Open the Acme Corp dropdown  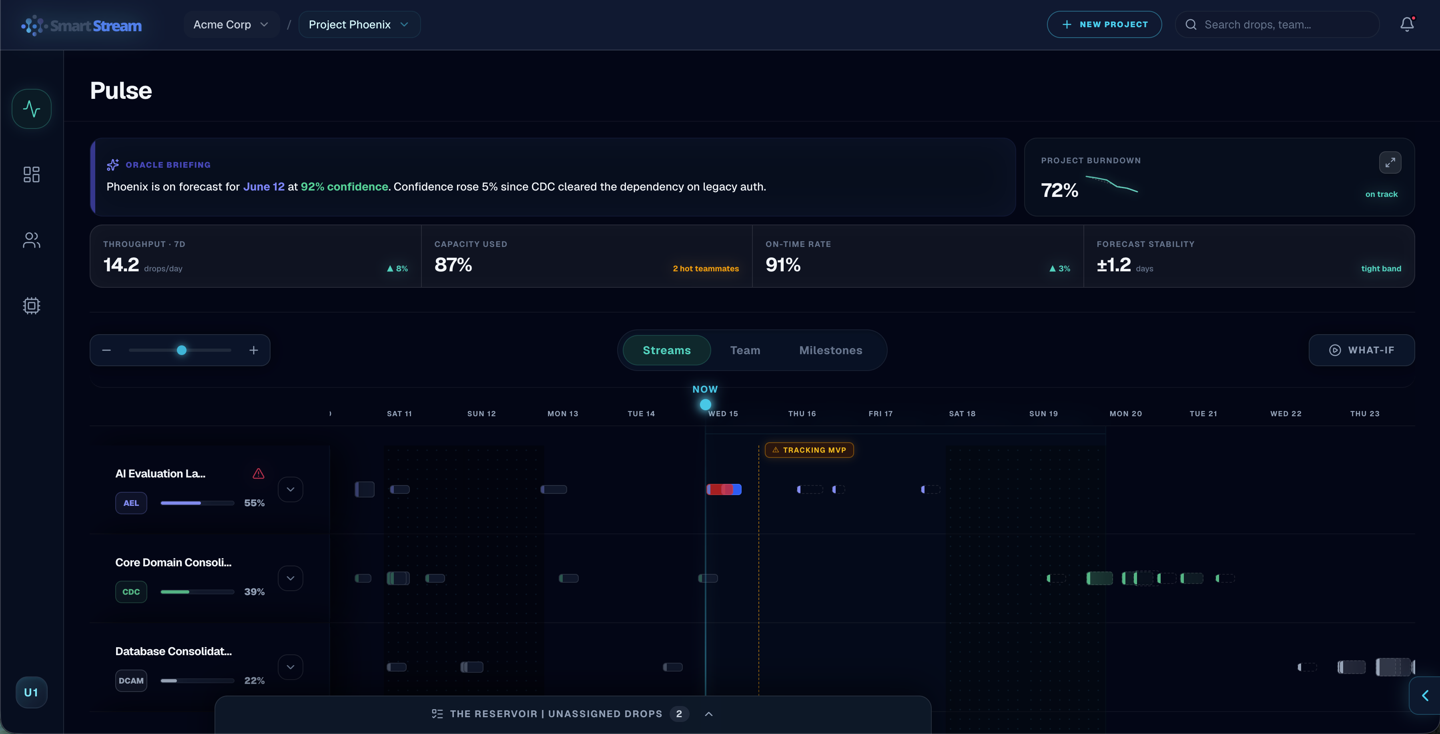(231, 24)
